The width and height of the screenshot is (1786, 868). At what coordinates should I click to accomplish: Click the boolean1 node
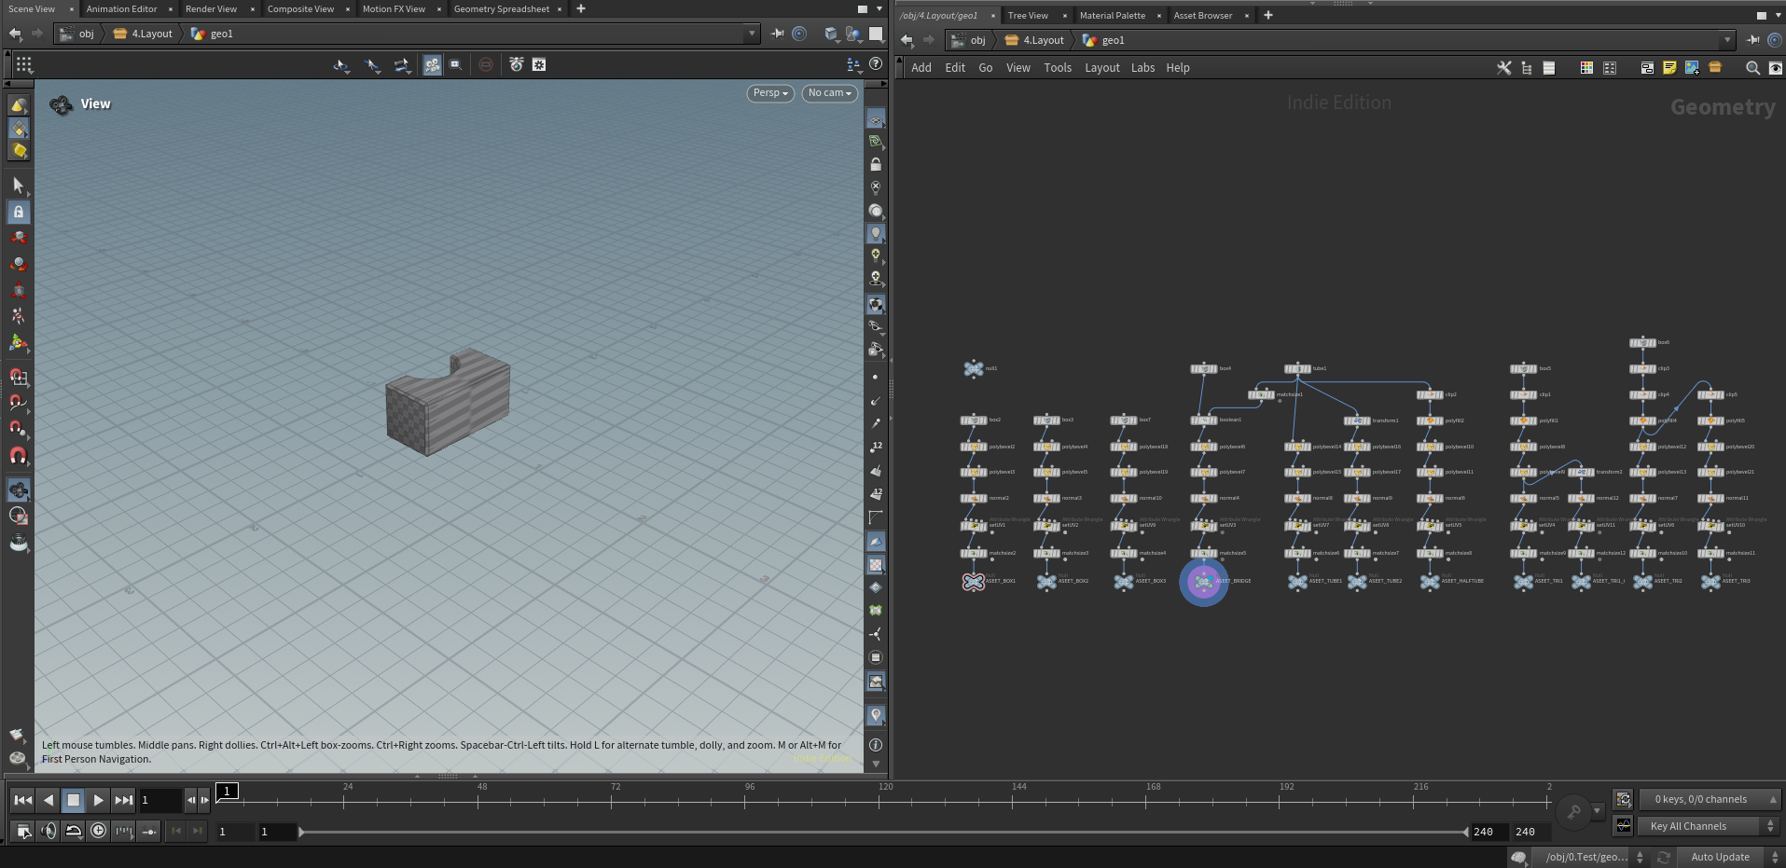(1203, 420)
